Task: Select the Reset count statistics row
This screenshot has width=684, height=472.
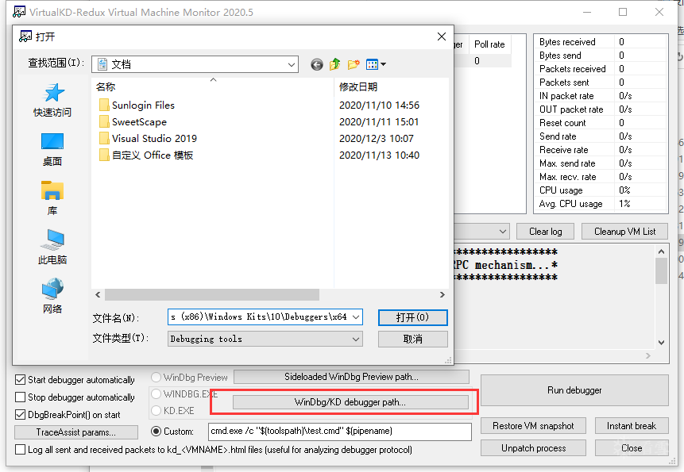Action: point(601,123)
